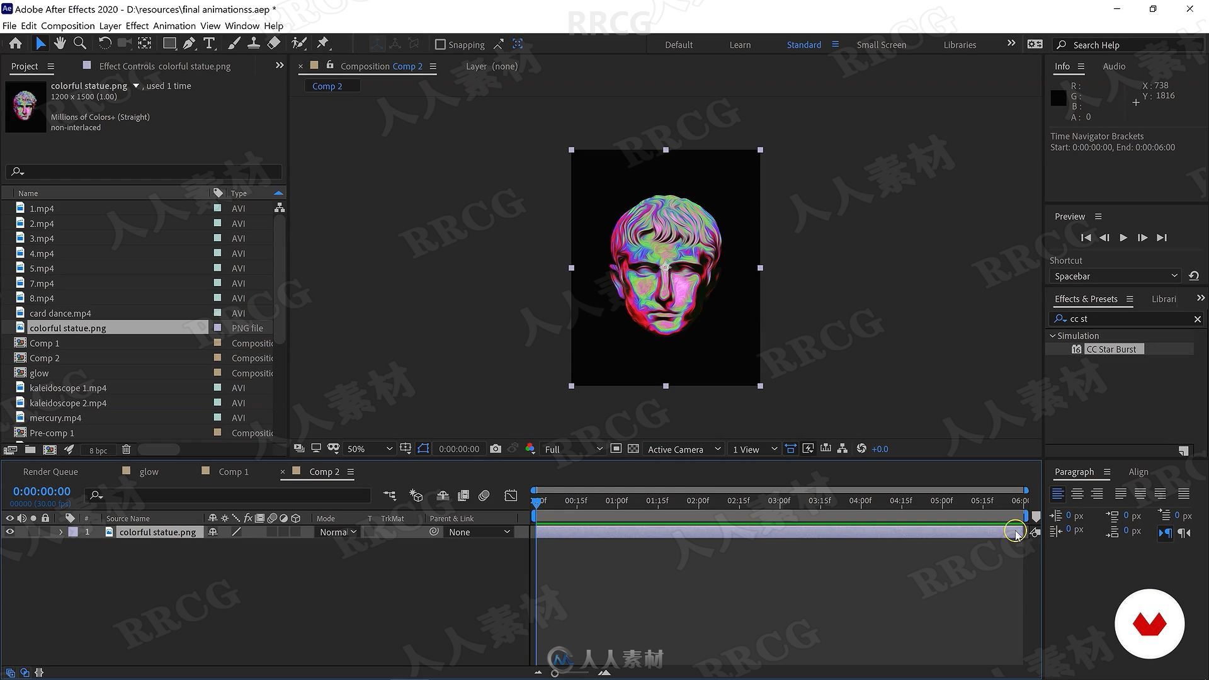Toggle lock on Composition Comp 2 panel
This screenshot has height=680, width=1209.
point(329,65)
